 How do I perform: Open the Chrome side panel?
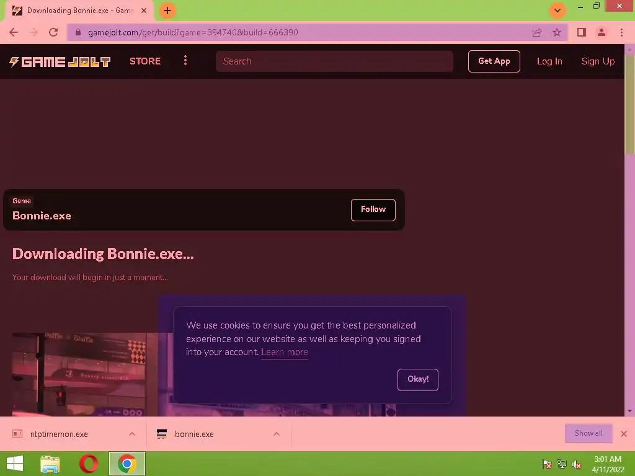point(582,32)
